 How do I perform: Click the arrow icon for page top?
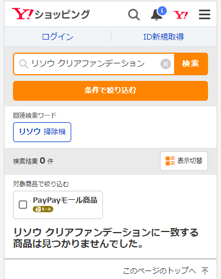pyautogui.click(x=205, y=271)
